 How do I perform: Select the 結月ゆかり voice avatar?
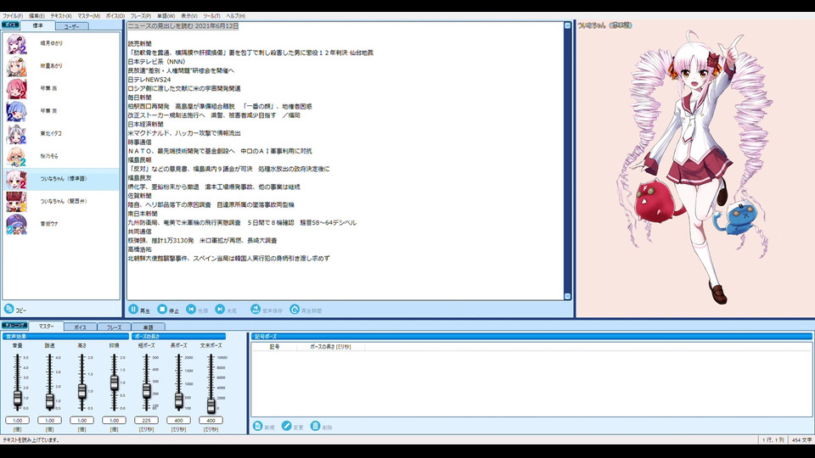point(17,43)
